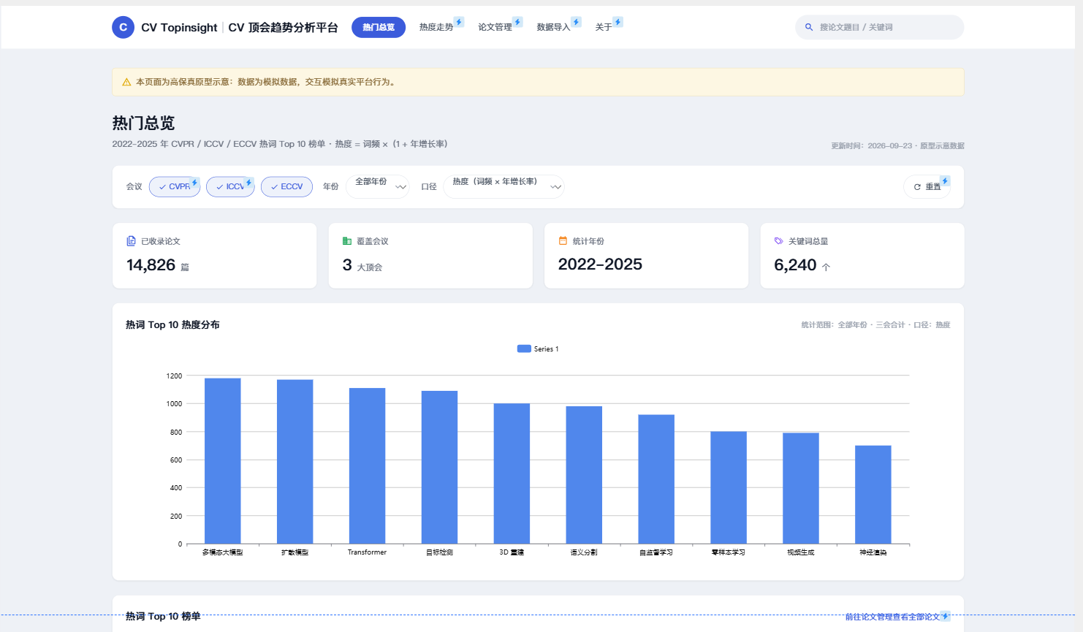The image size is (1083, 632).
Task: Select the 语义分割 bar in the chart
Action: point(584,475)
